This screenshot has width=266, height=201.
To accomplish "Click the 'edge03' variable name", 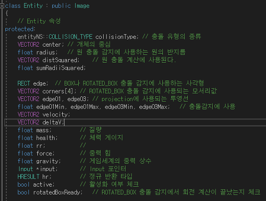I will [77, 99].
